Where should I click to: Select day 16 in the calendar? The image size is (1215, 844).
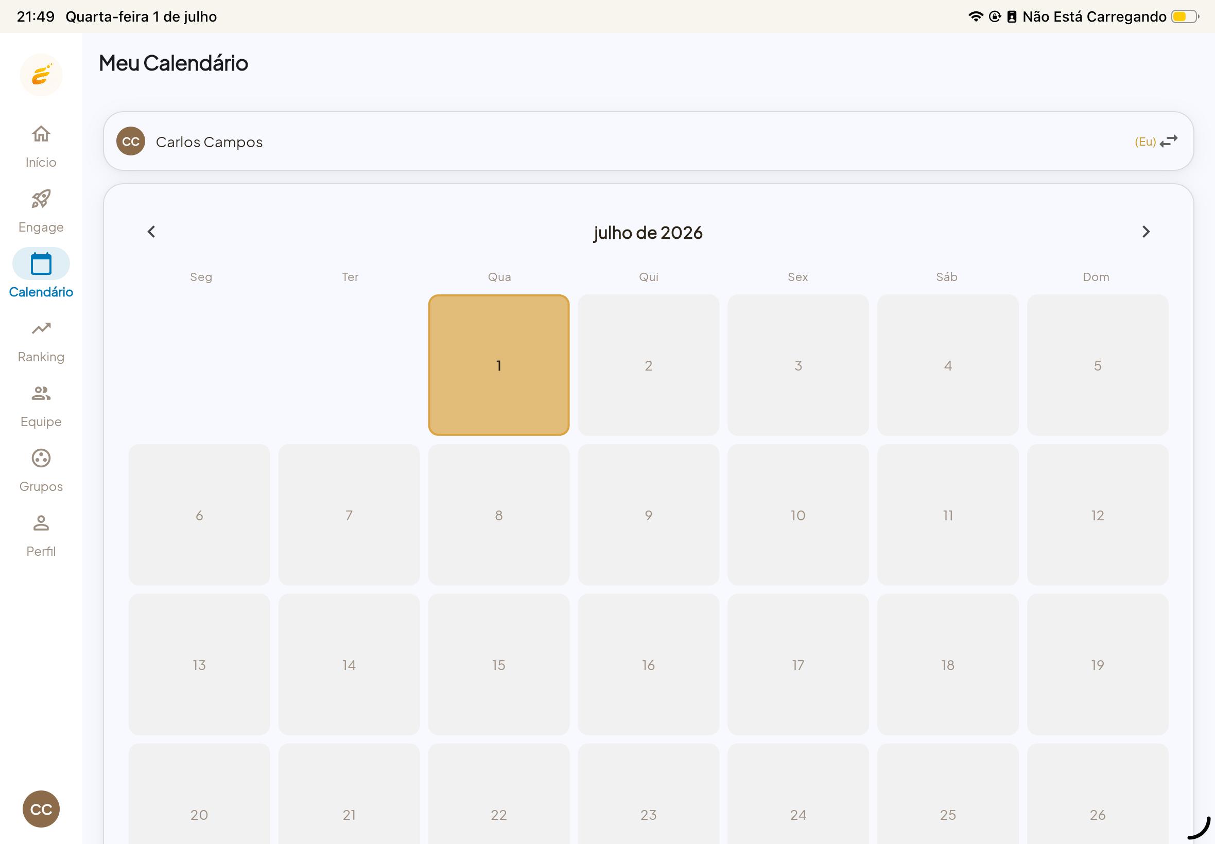(x=649, y=665)
